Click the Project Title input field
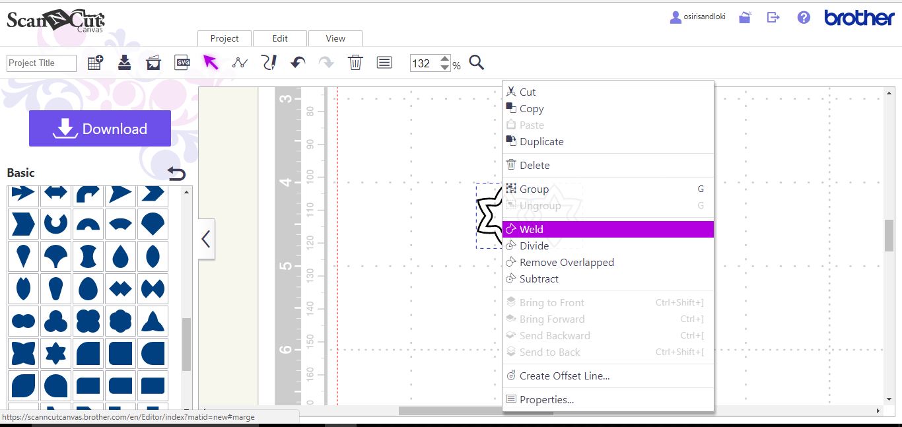The height and width of the screenshot is (427, 902). pyautogui.click(x=41, y=63)
